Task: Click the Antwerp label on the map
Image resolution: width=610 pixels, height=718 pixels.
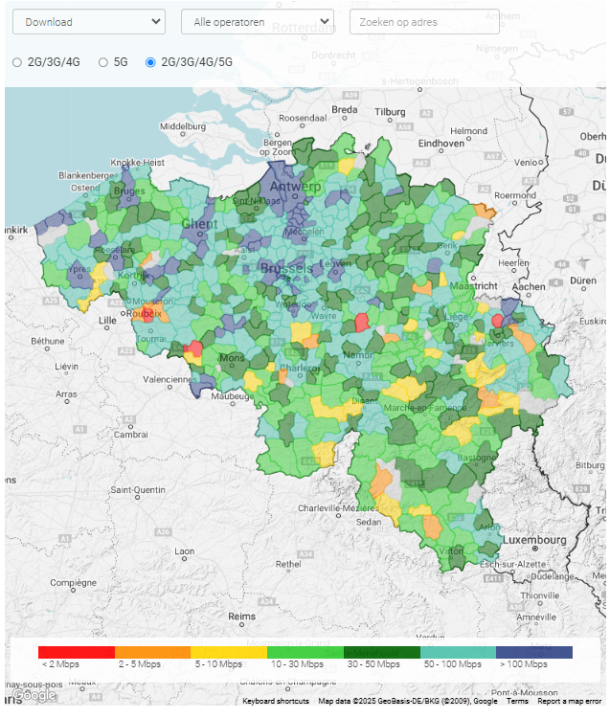Action: coord(294,186)
